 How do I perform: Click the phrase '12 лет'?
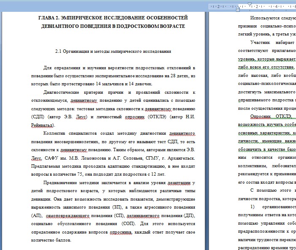coord(158,174)
